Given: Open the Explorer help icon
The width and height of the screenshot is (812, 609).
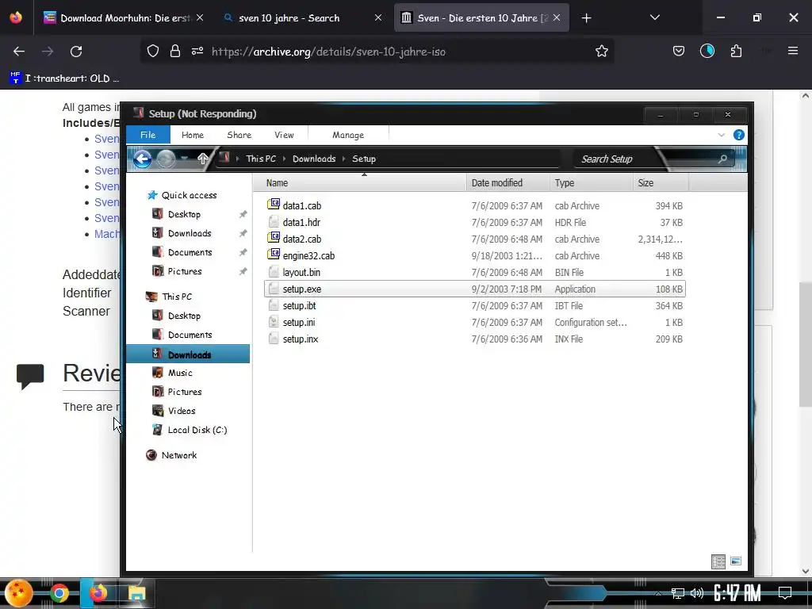Looking at the screenshot, I should (739, 135).
